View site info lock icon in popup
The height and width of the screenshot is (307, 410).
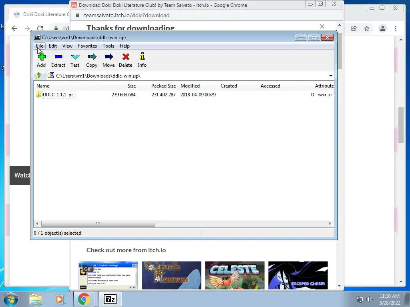[x=77, y=15]
